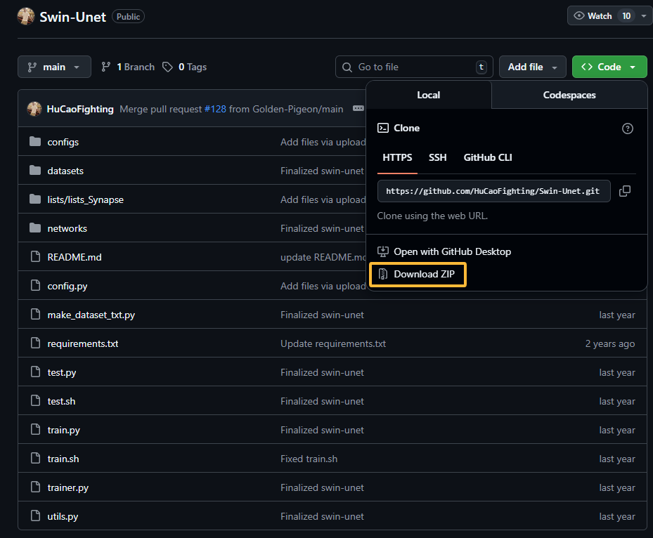The width and height of the screenshot is (653, 538).
Task: Copy the clone URL to clipboard
Action: click(x=625, y=191)
